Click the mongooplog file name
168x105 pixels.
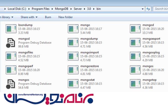151,52
